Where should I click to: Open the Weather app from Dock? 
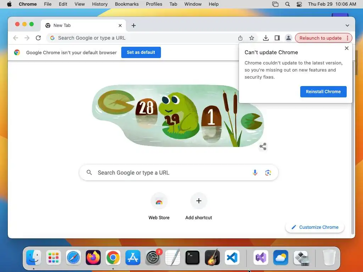(x=281, y=257)
